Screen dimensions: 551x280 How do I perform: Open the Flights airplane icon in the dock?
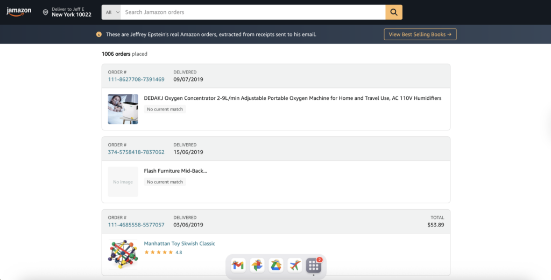295,265
